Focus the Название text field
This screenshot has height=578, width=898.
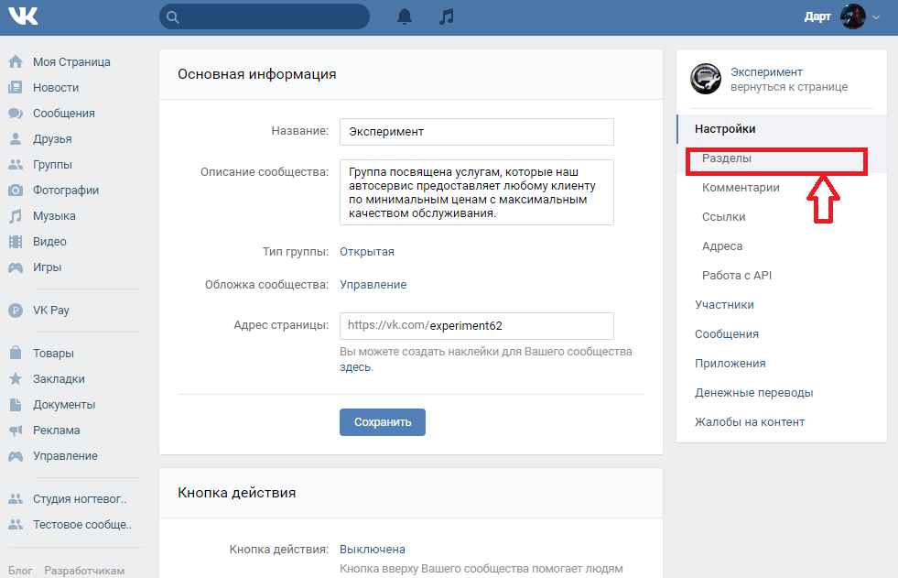coord(476,131)
